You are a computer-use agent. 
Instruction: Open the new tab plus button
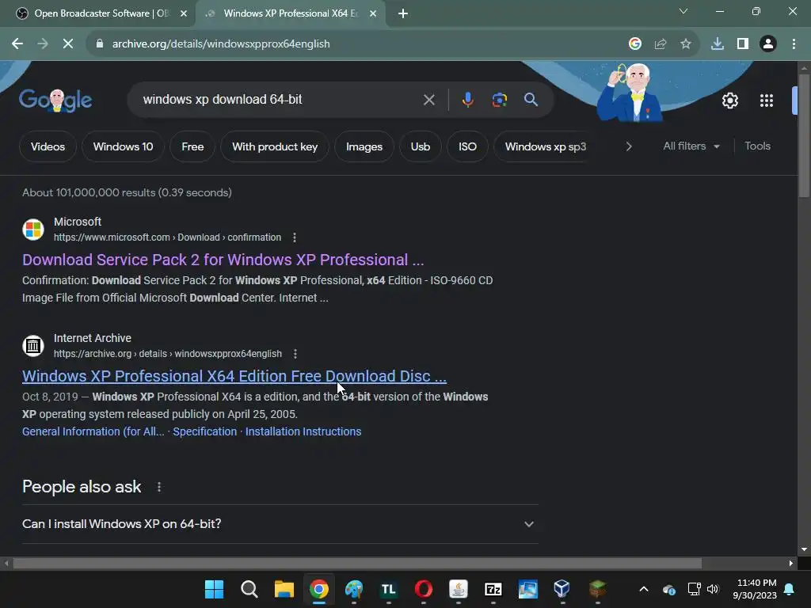tap(403, 13)
